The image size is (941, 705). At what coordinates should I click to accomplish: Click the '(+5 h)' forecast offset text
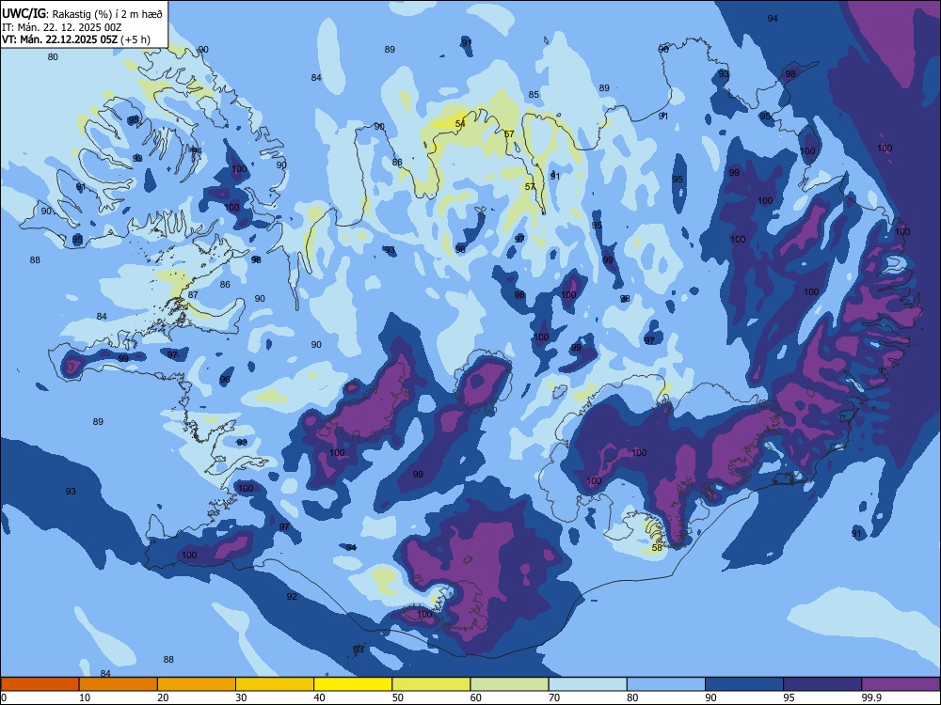[x=135, y=39]
